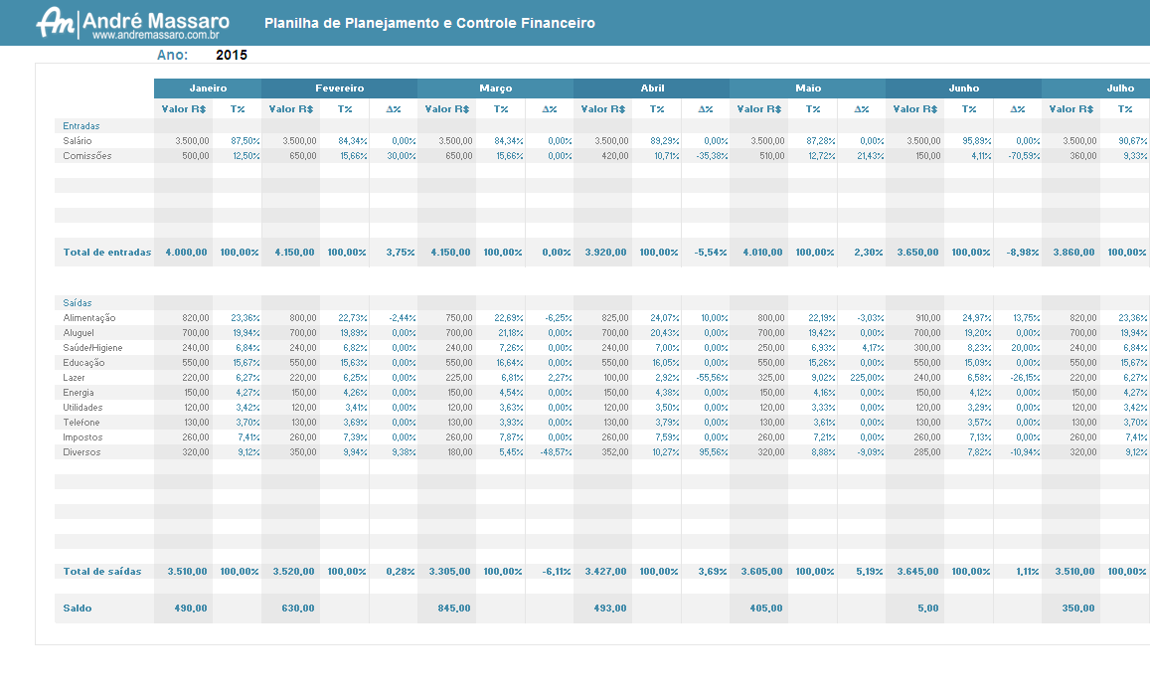The height and width of the screenshot is (698, 1150).
Task: Click the Janeiro month header
Action: [208, 88]
